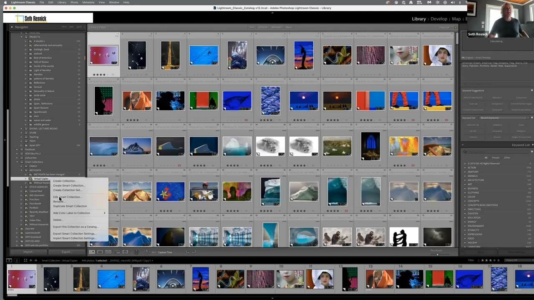The height and width of the screenshot is (300, 534).
Task: Open Compare view icon in toolbar
Action: 108,252
